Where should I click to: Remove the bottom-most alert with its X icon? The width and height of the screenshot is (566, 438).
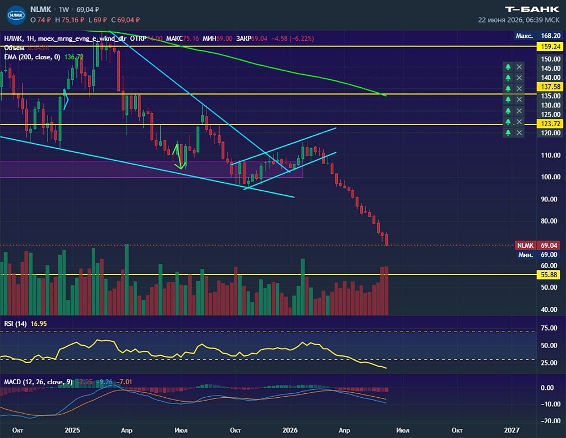(x=519, y=133)
